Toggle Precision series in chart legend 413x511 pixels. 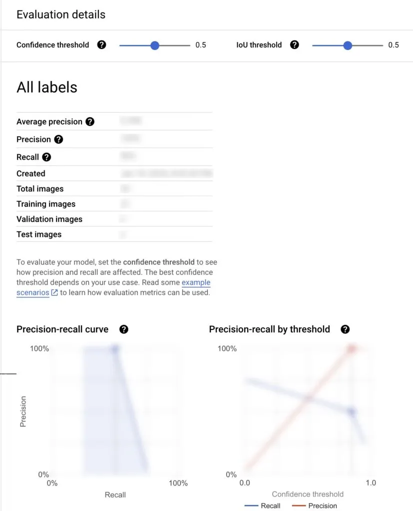click(x=315, y=506)
